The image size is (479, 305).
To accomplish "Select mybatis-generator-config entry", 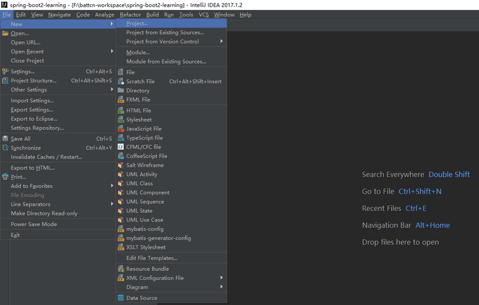I will point(171,238).
